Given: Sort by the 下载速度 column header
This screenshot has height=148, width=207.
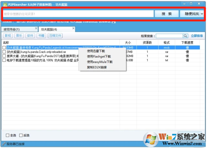Looking at the screenshot, I should (x=187, y=43).
